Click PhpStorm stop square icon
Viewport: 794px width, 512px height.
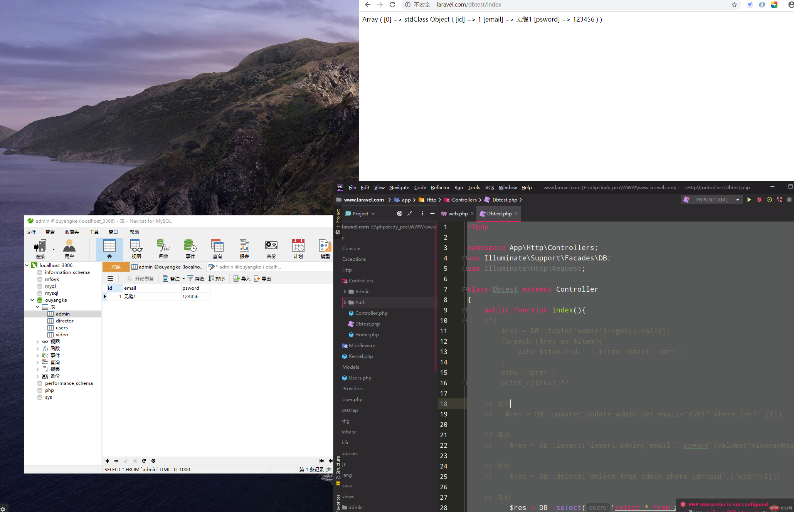point(789,200)
